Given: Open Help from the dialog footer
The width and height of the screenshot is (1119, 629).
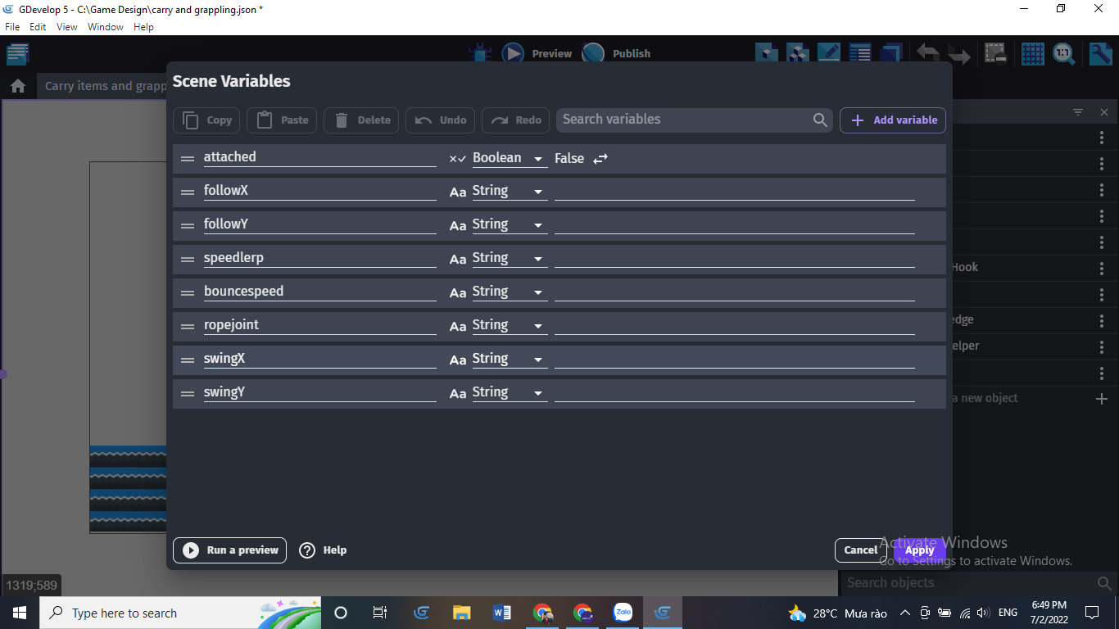Looking at the screenshot, I should pos(323,550).
